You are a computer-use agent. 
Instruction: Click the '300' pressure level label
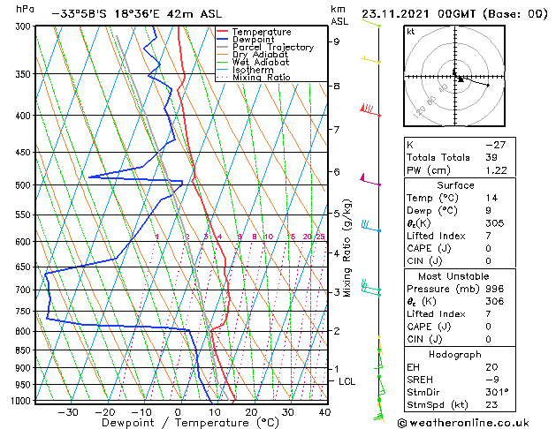coord(24,26)
